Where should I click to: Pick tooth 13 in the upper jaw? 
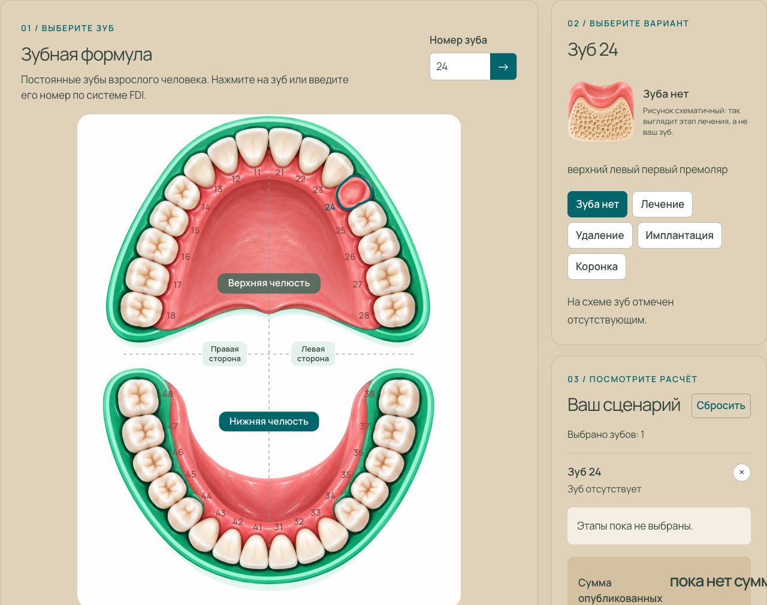tap(200, 169)
